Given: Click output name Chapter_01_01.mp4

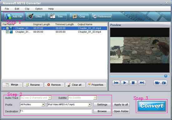Looking at the screenshot, I should [89, 28].
